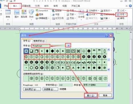Click the 取消 Cancel button
The height and width of the screenshot is (104, 133).
[105, 95]
